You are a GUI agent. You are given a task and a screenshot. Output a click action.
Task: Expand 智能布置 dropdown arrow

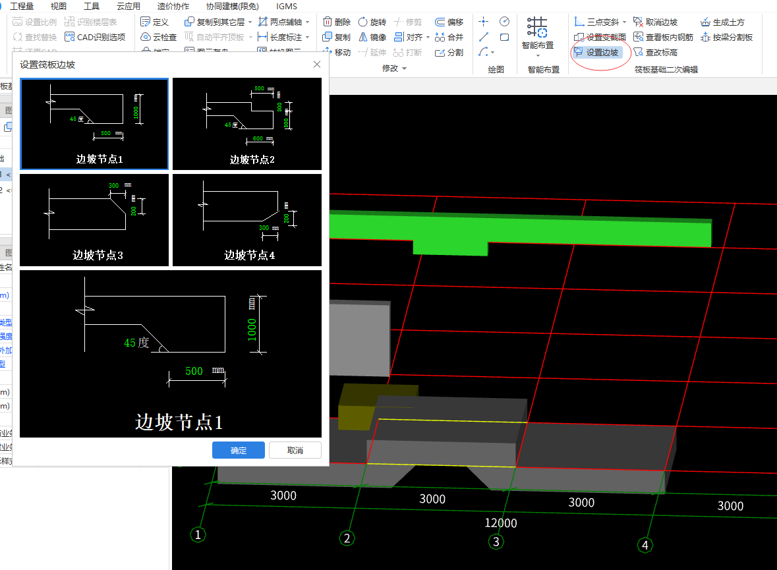(x=538, y=55)
